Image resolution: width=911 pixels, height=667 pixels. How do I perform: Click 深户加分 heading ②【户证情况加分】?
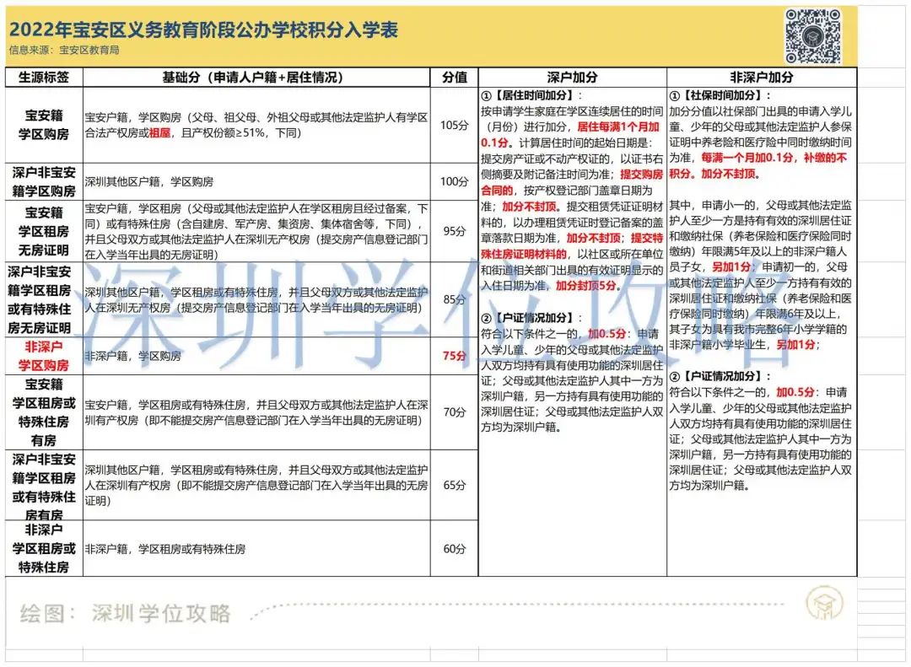[531, 318]
